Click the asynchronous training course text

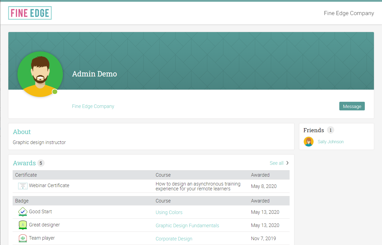tap(198, 186)
